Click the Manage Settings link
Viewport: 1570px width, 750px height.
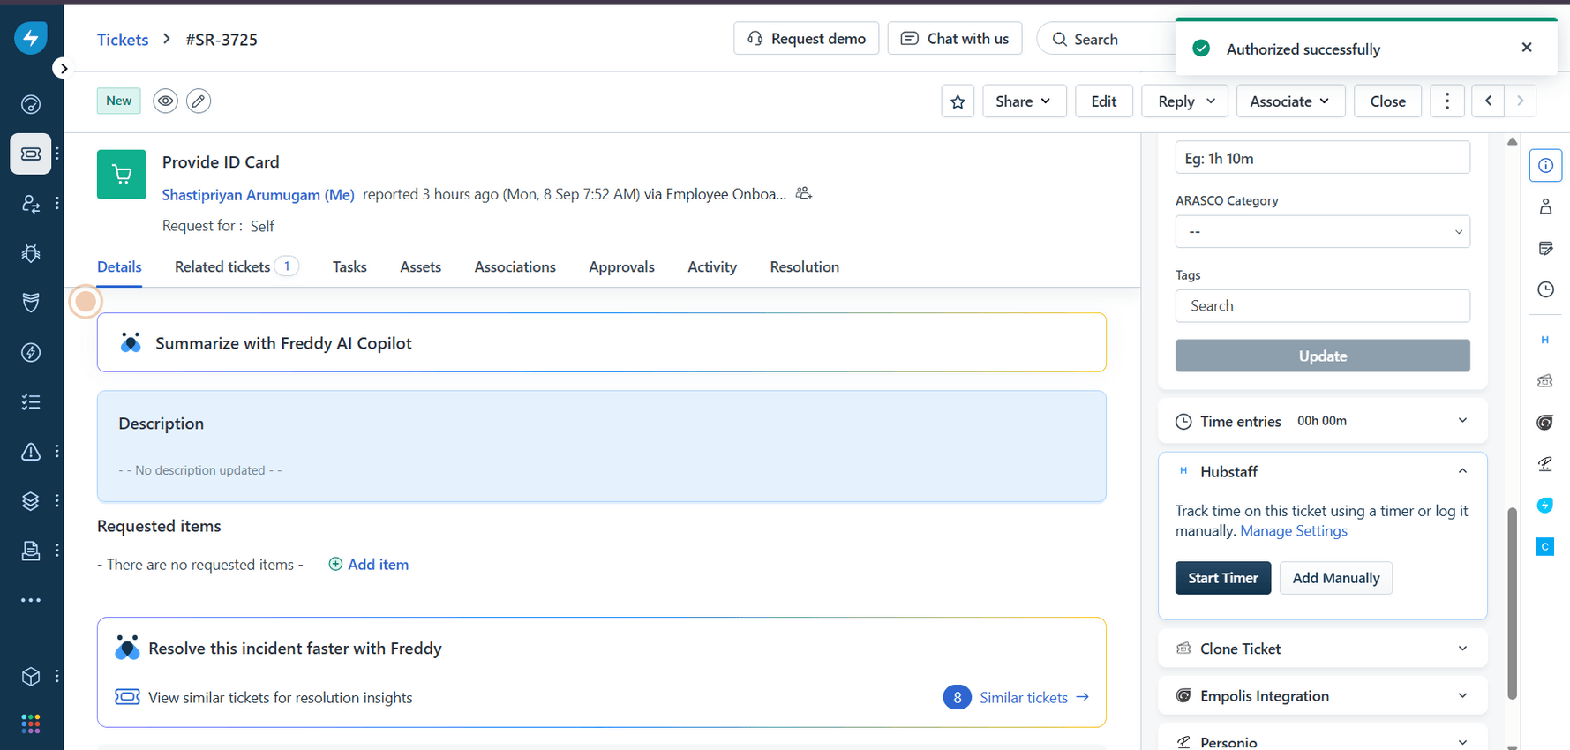[x=1294, y=531]
